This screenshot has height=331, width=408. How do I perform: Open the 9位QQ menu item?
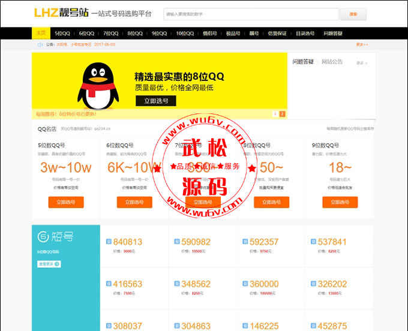click(159, 34)
